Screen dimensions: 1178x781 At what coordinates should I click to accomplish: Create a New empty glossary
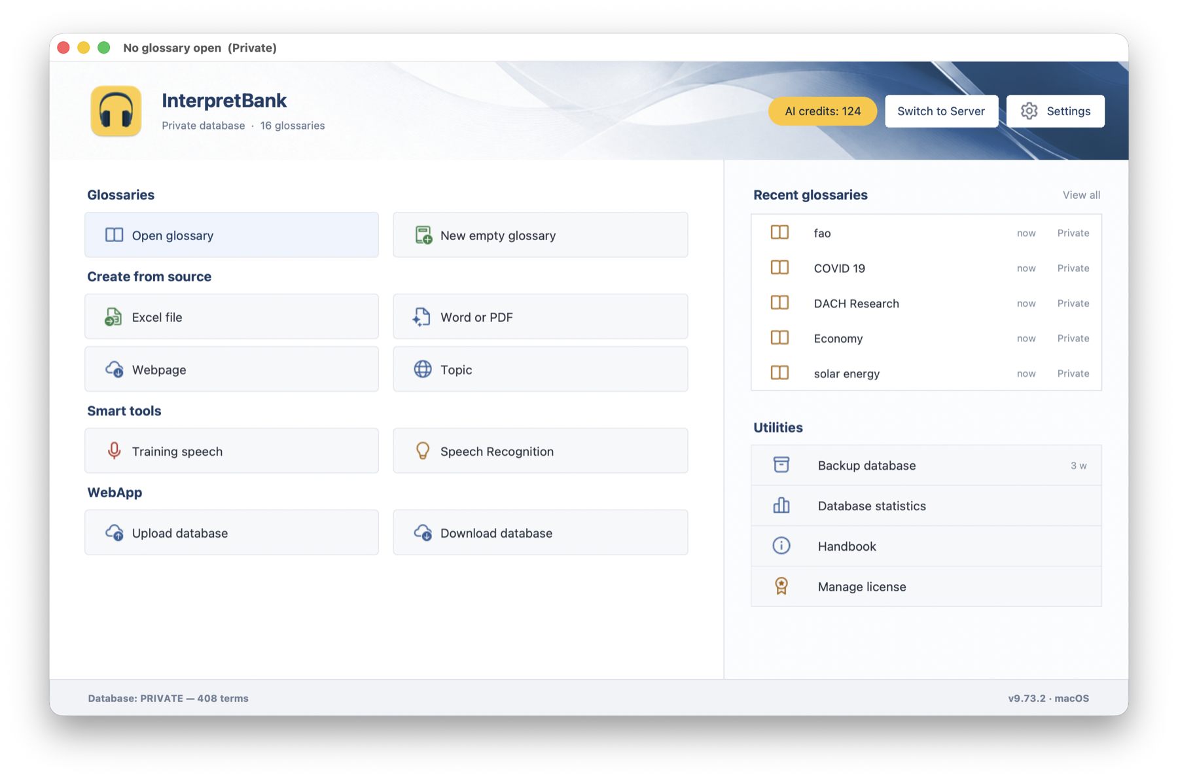coord(541,235)
